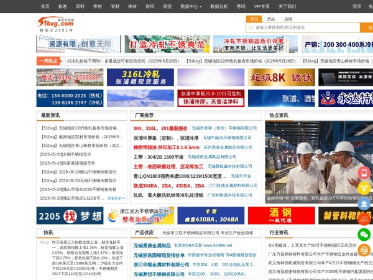Click the orange search button
Viewport: 373px width, 280px height.
pos(367,27)
